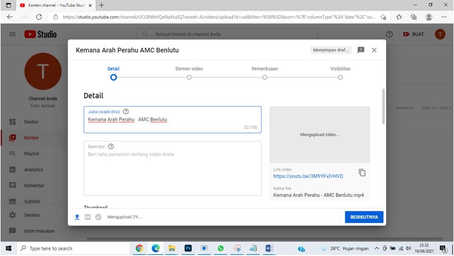The height and width of the screenshot is (256, 454).
Task: Open Photoshop from the Windows taskbar
Action: pyautogui.click(x=188, y=249)
